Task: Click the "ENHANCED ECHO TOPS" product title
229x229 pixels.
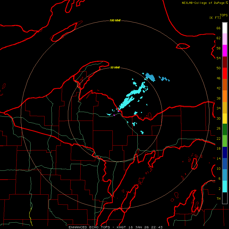Action: pos(89,227)
